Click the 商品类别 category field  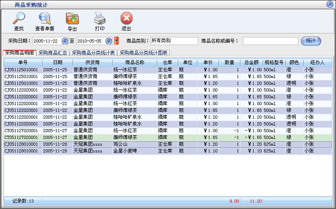[174, 41]
